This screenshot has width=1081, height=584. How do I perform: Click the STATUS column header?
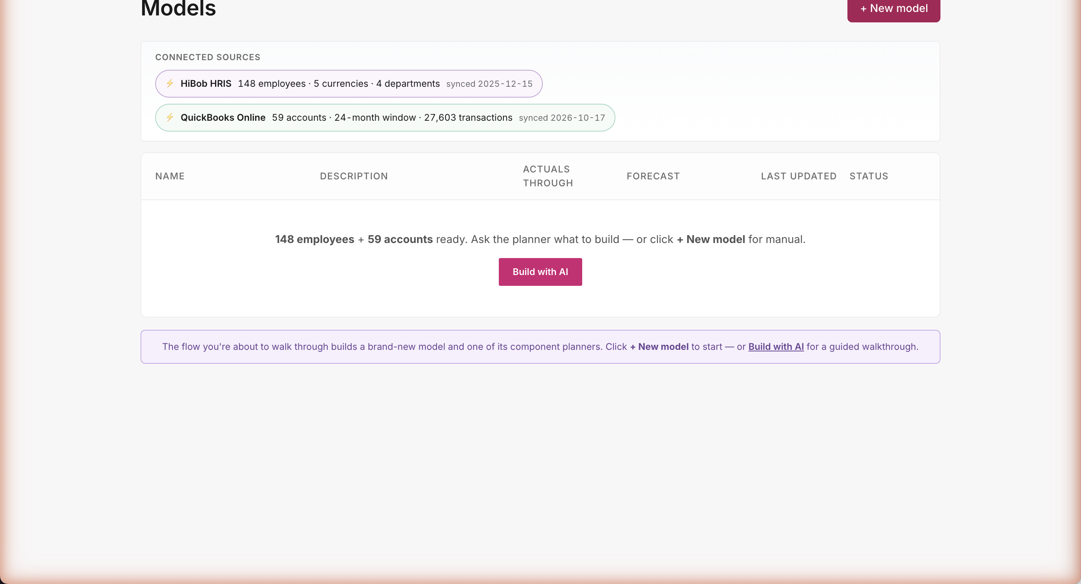tap(869, 176)
